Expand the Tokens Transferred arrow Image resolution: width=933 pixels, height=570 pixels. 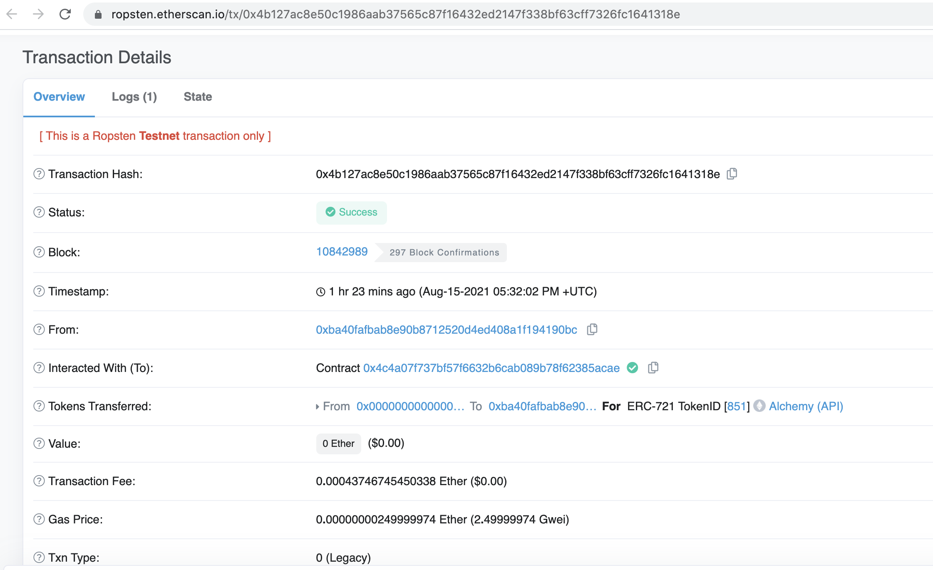pos(318,406)
